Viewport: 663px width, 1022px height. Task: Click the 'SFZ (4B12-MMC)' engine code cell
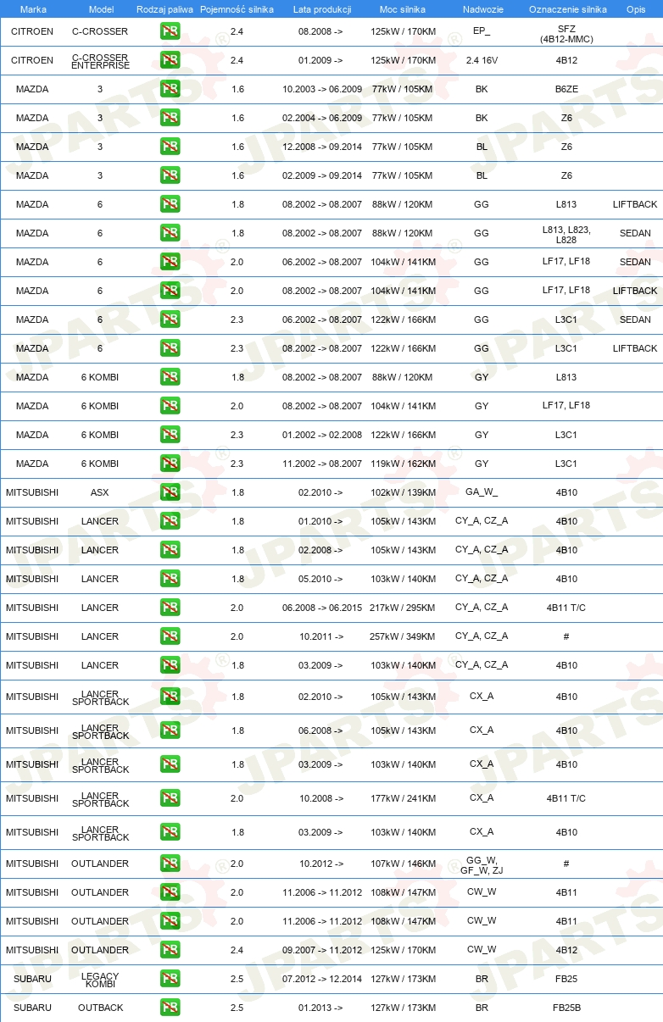[x=566, y=35]
